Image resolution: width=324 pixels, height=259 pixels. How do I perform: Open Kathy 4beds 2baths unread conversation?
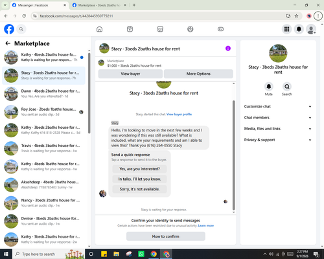pos(43,57)
